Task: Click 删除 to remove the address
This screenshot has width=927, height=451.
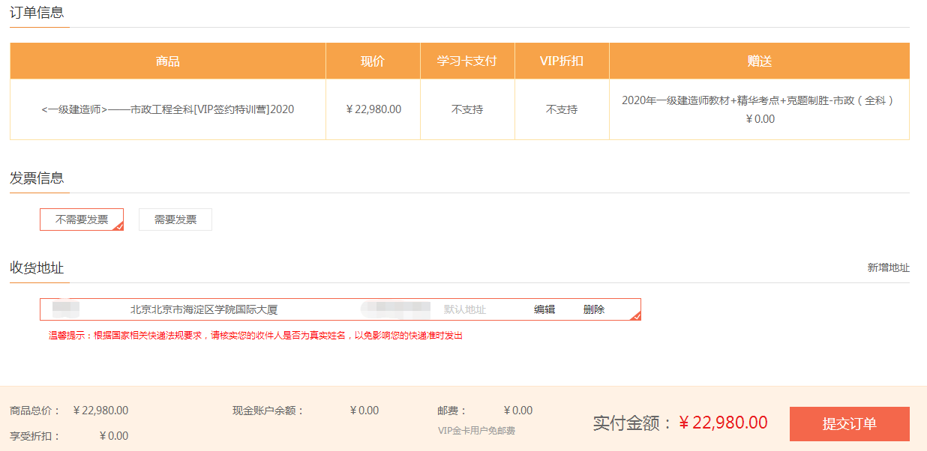Action: pos(593,309)
